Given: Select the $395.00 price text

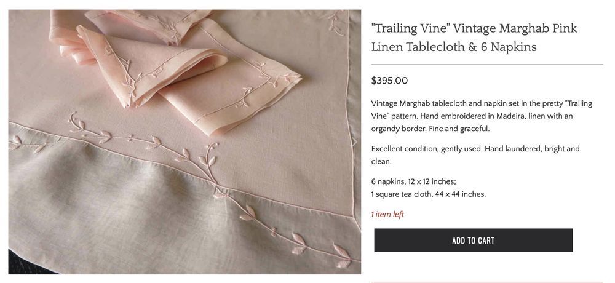Looking at the screenshot, I should (389, 81).
